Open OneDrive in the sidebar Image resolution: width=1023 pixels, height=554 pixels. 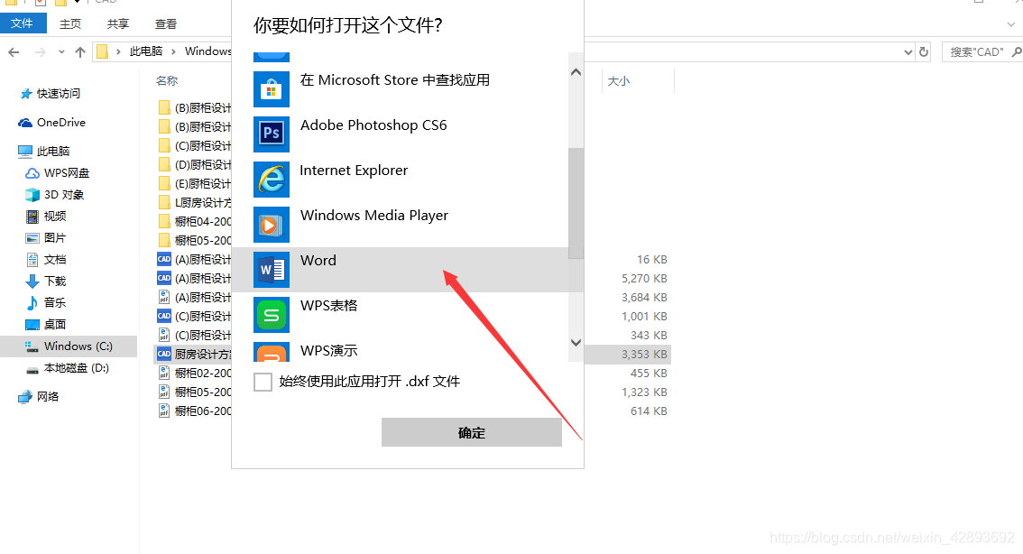pos(52,122)
